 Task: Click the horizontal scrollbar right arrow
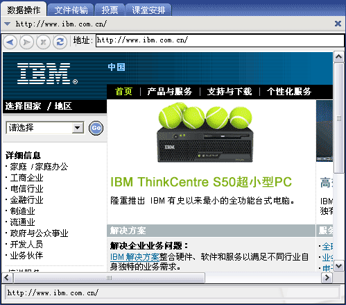coord(327,277)
